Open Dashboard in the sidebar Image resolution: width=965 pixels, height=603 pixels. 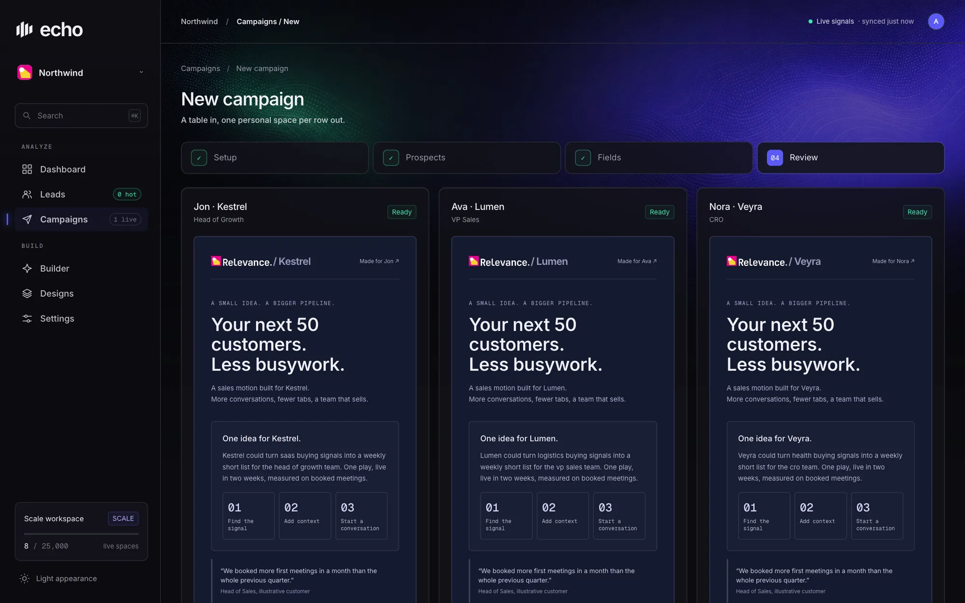tap(81, 169)
